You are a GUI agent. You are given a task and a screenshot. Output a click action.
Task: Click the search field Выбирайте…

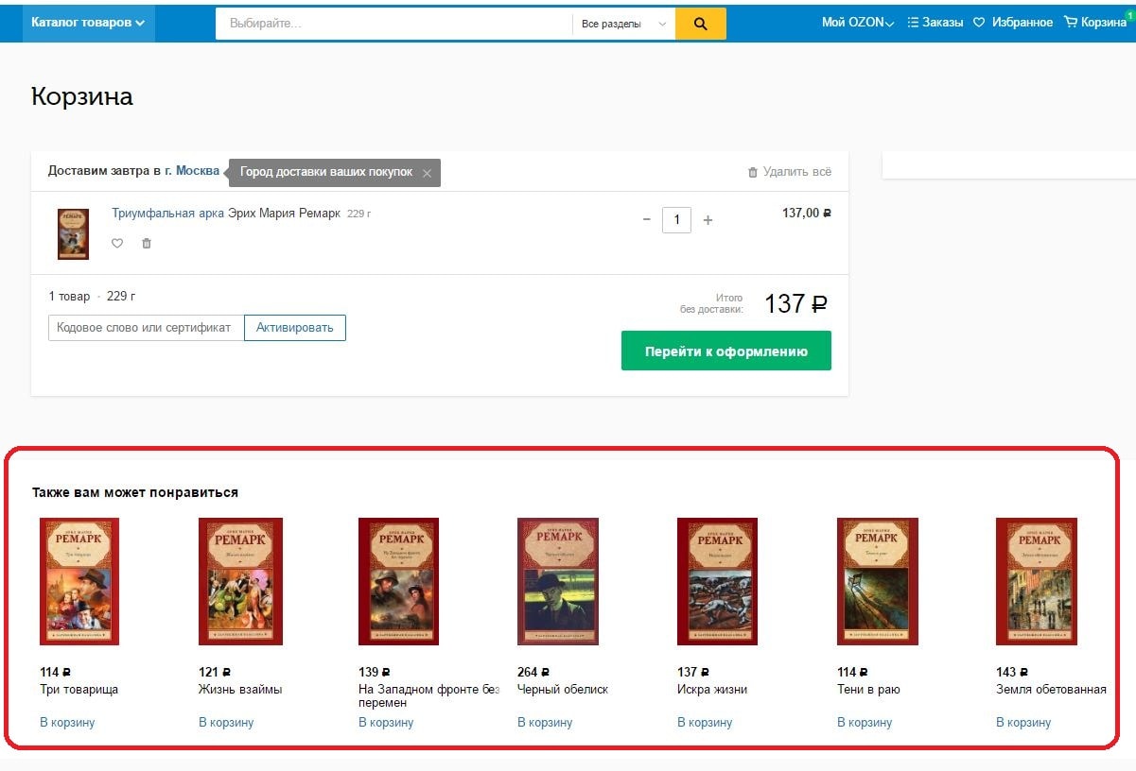[393, 24]
